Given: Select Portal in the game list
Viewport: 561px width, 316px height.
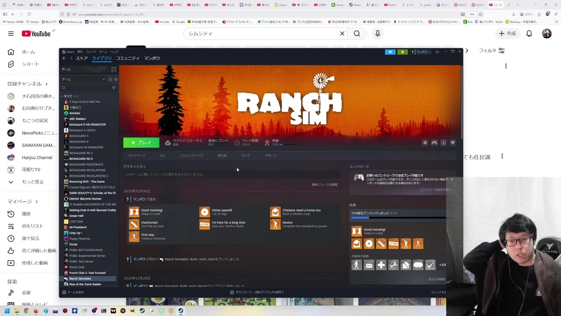Looking at the screenshot, I should point(73,244).
